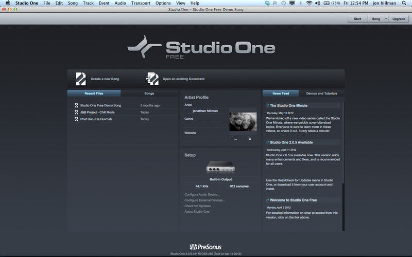The image size is (412, 257).
Task: Click the J&B Project - Chill Mode file icon
Action: 76,112
